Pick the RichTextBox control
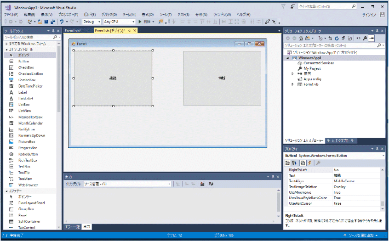 (28, 160)
